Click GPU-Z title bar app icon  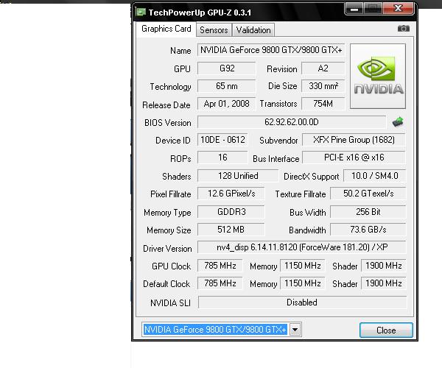pos(141,12)
